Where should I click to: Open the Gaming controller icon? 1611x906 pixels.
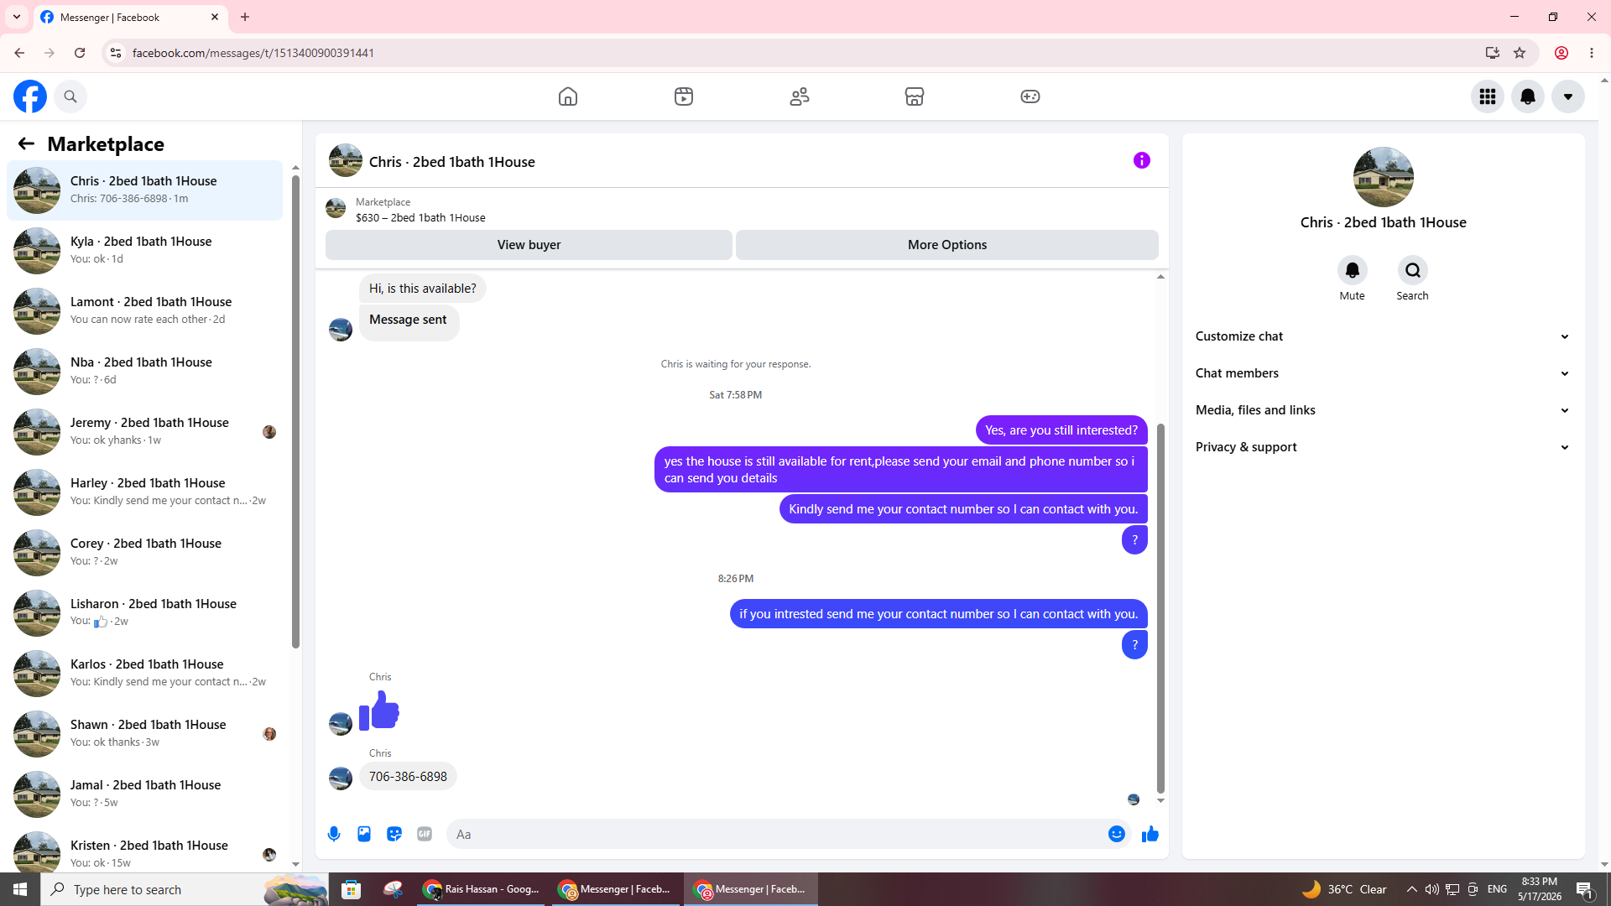tap(1030, 96)
